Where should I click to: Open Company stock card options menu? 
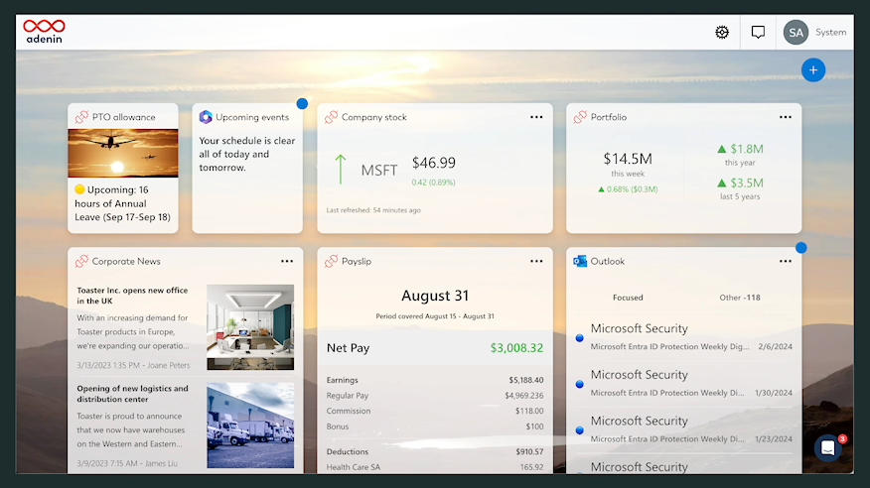(536, 117)
